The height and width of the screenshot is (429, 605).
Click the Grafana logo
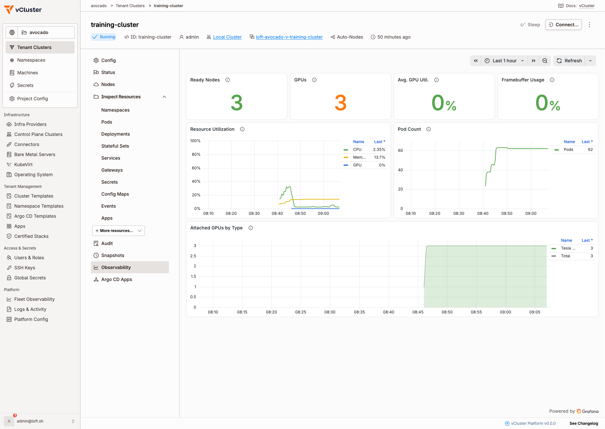(x=587, y=411)
